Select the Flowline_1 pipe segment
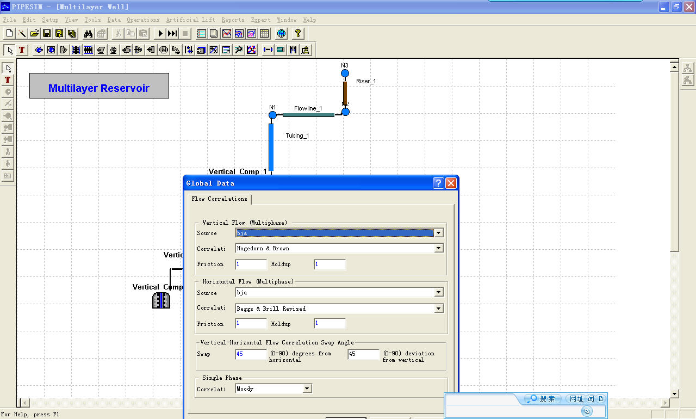This screenshot has width=696, height=419. point(308,115)
